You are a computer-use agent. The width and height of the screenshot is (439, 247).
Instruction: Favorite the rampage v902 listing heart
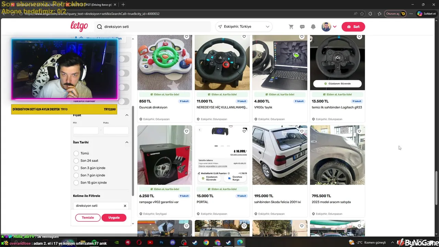click(x=187, y=131)
